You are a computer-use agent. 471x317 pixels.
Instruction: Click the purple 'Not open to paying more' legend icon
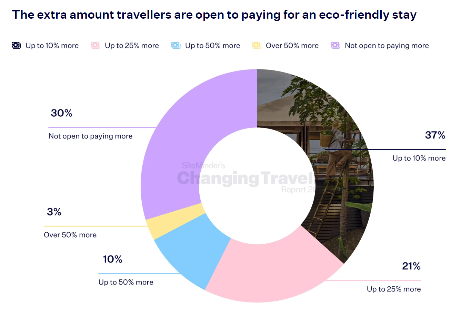(335, 46)
